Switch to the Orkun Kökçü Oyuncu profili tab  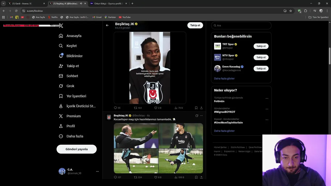[x=108, y=4]
